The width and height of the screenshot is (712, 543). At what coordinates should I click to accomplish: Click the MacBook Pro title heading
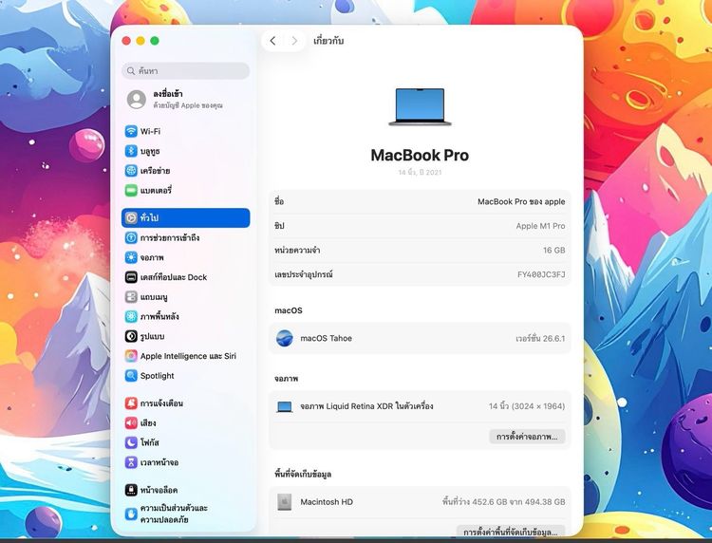[420, 156]
